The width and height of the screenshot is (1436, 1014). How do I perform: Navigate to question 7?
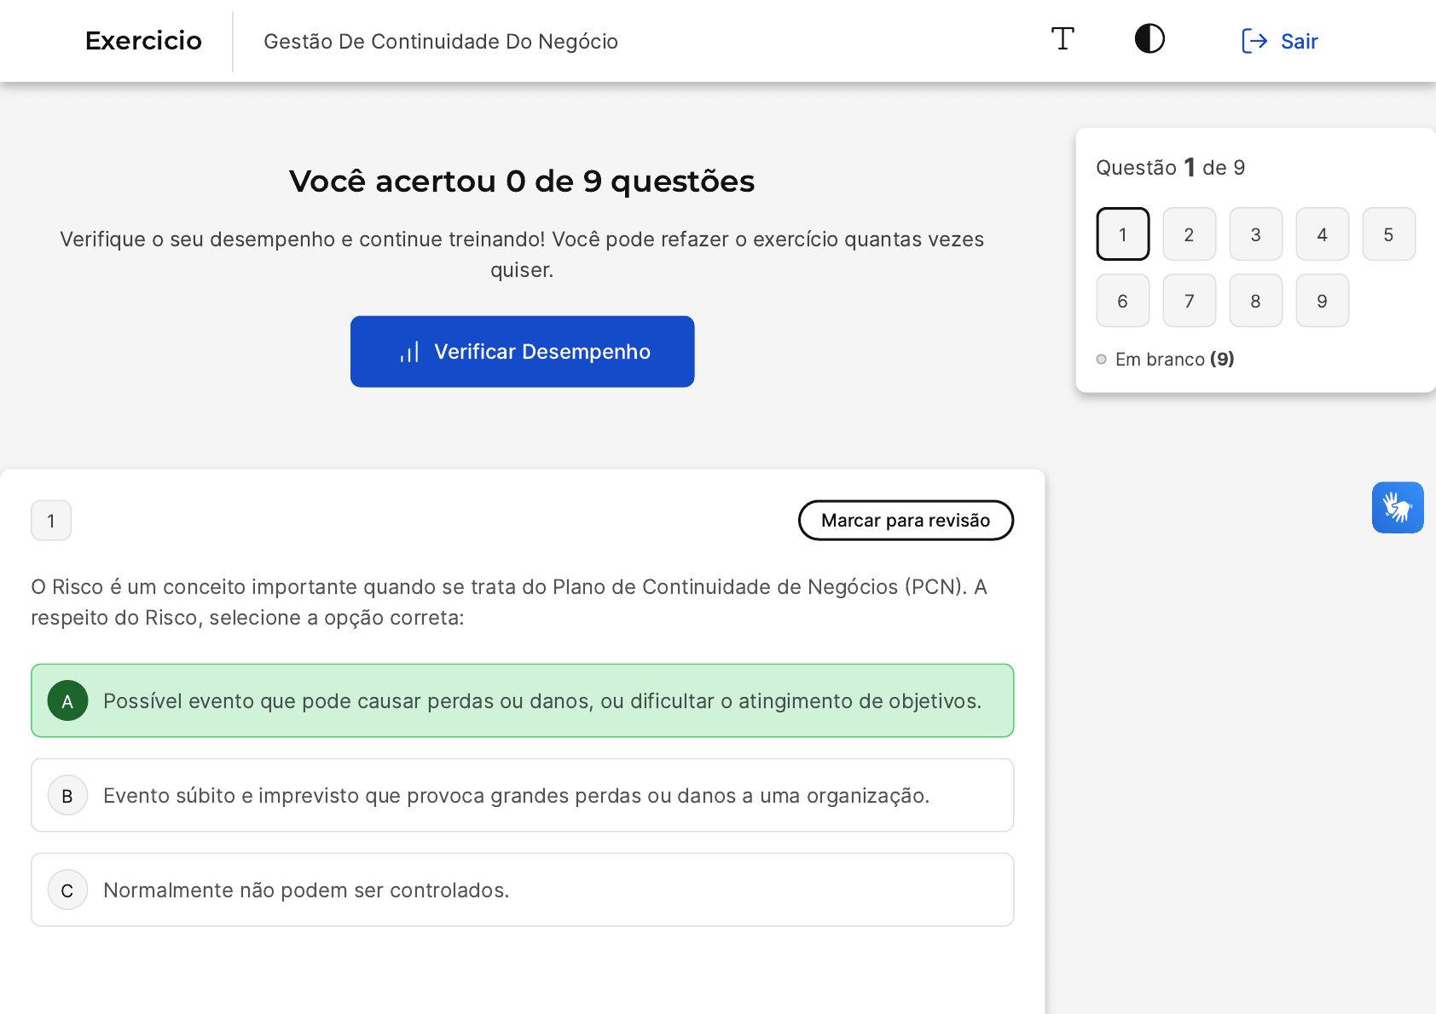[1189, 301]
